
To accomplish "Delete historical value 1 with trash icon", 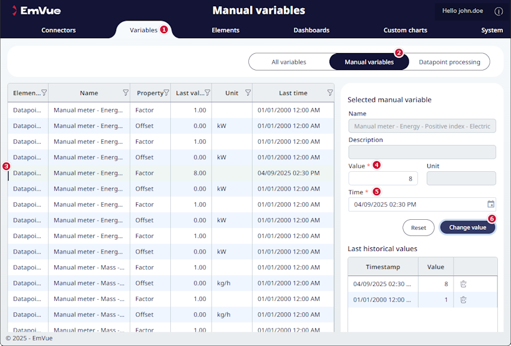I will (463, 300).
